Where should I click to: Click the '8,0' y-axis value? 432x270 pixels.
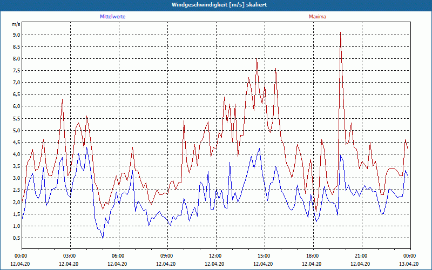click(16, 59)
